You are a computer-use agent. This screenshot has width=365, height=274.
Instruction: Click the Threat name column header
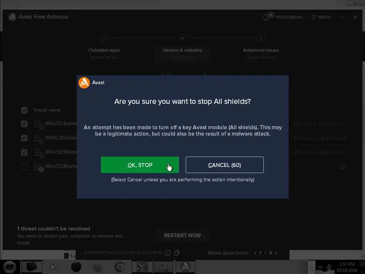click(47, 110)
